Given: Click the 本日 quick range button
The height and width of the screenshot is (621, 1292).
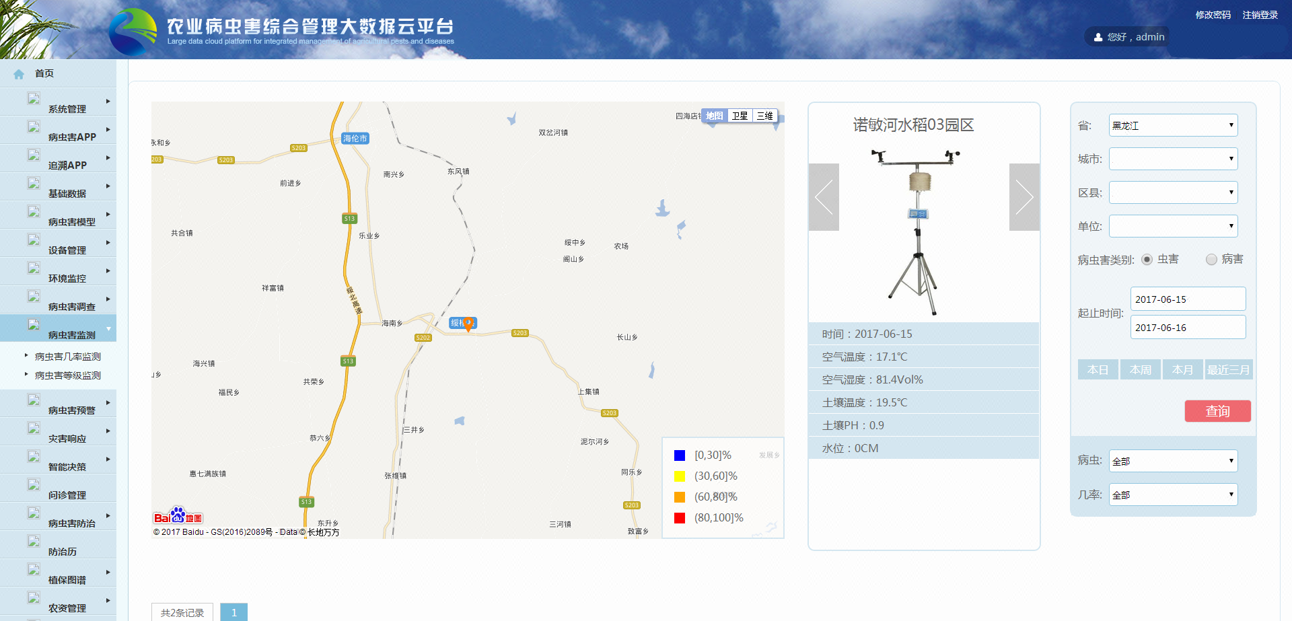Looking at the screenshot, I should pos(1098,369).
